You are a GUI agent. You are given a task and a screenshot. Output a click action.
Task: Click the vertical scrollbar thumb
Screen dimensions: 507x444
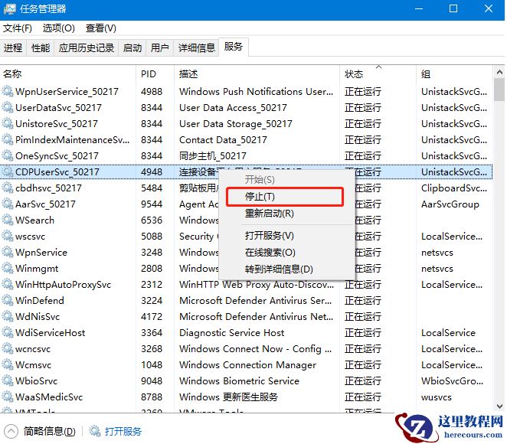[500, 90]
